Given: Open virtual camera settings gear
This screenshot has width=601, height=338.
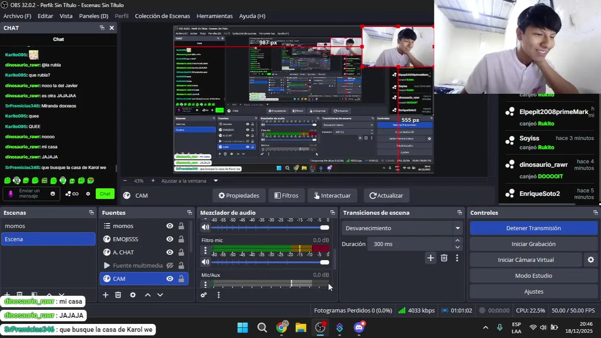Looking at the screenshot, I should 591,260.
